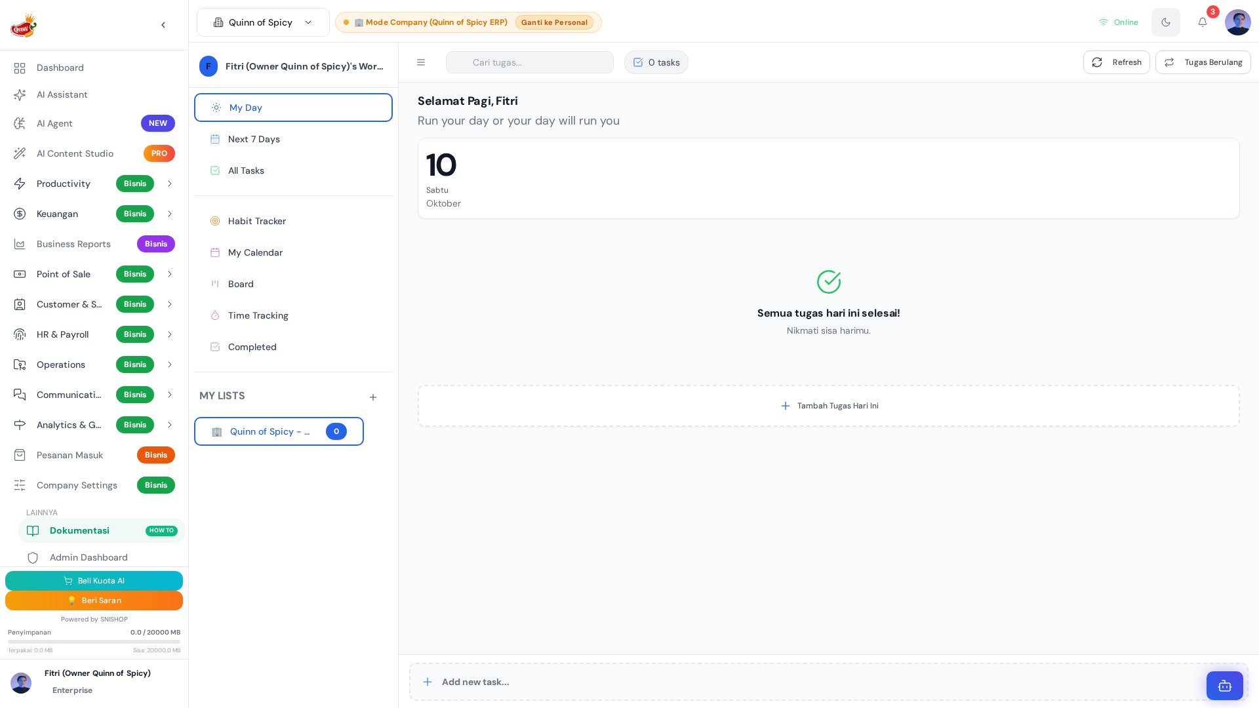
Task: Open Admin Dashboard
Action: [102, 557]
